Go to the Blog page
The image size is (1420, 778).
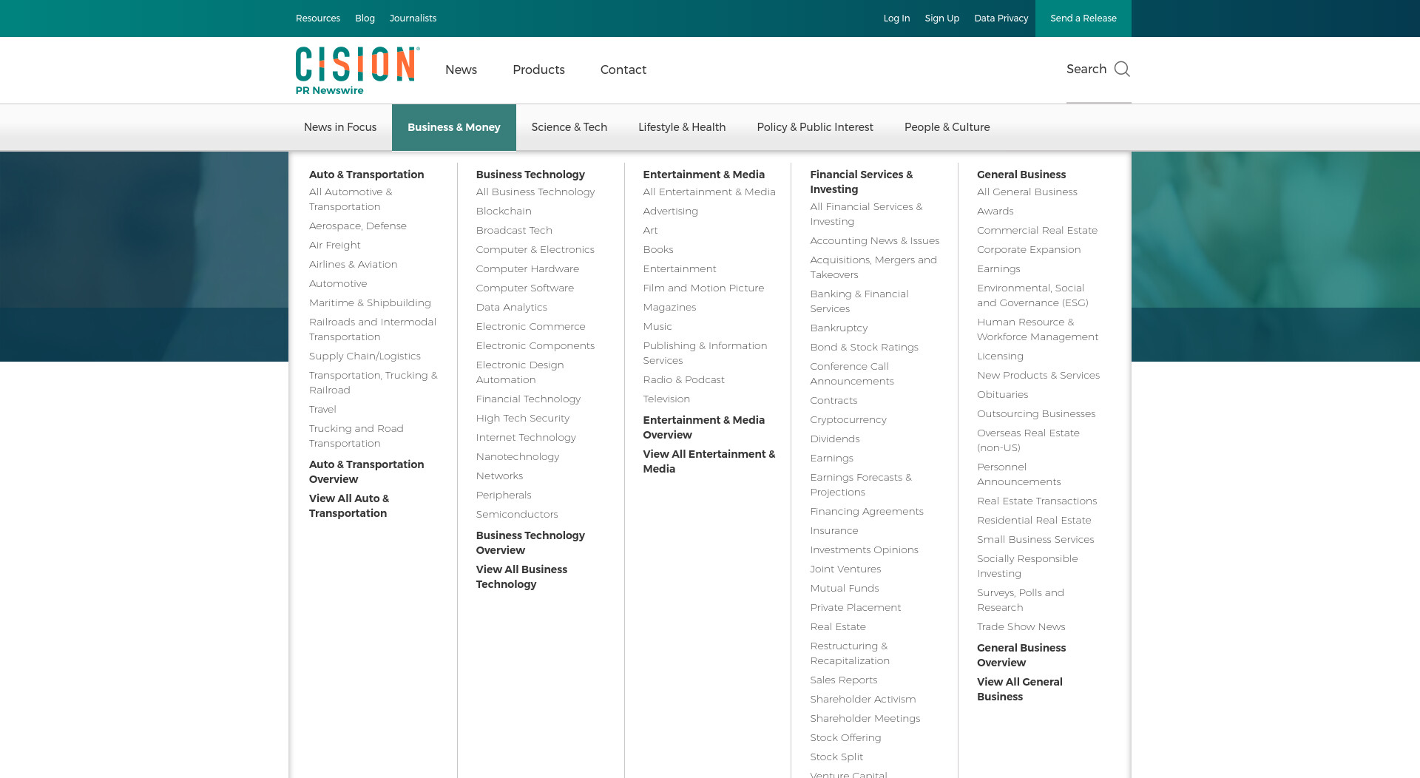click(x=365, y=18)
